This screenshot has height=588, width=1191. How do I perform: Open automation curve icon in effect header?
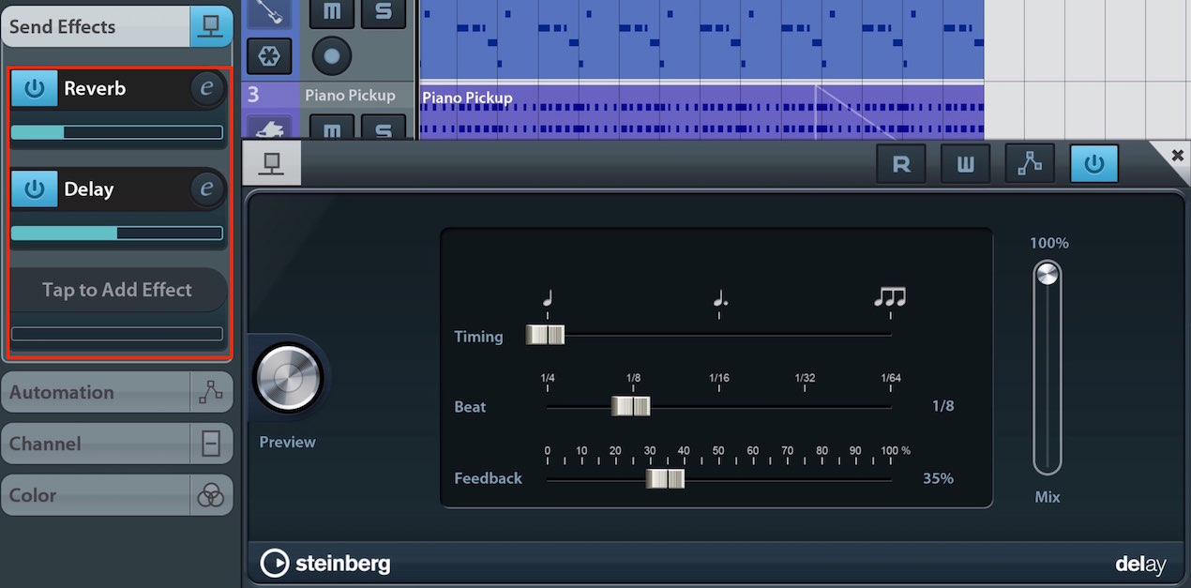tap(1029, 164)
